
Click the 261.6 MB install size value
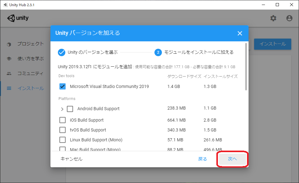point(213,140)
